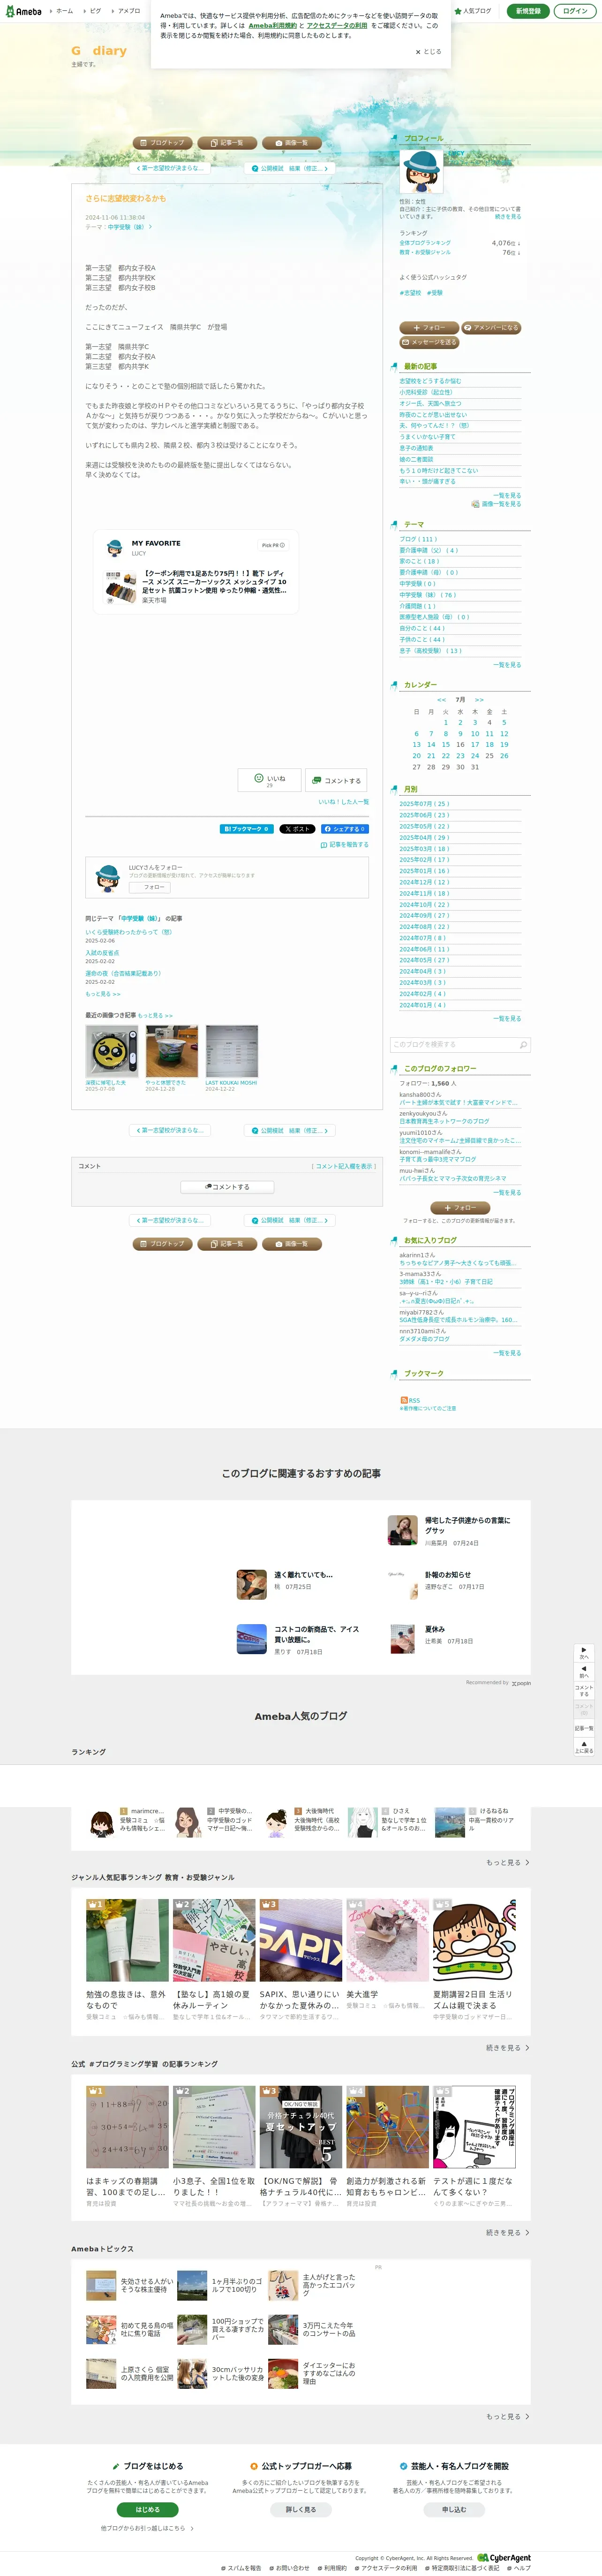602x2576 pixels.
Task: Expand same-theme articles with もっと見る >>
Action: pyautogui.click(x=103, y=994)
